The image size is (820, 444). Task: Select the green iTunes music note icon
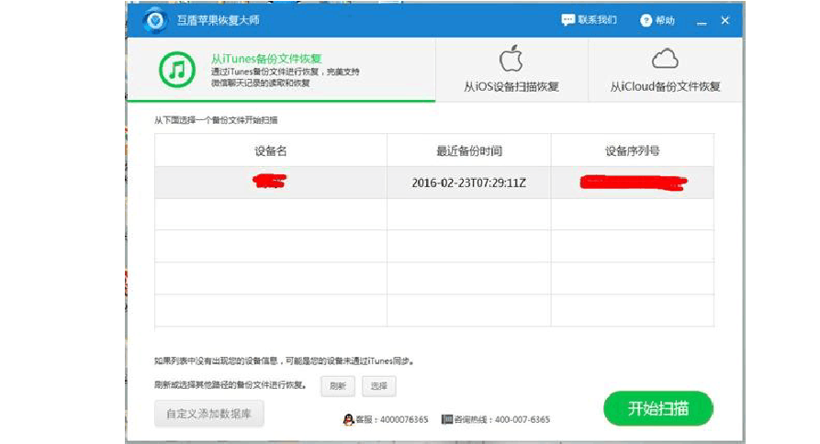point(177,70)
